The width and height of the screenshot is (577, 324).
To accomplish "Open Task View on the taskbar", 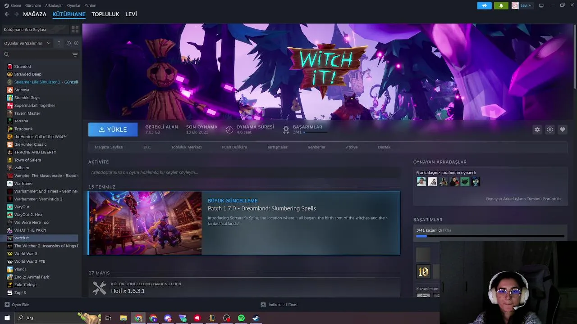I will pyautogui.click(x=108, y=318).
